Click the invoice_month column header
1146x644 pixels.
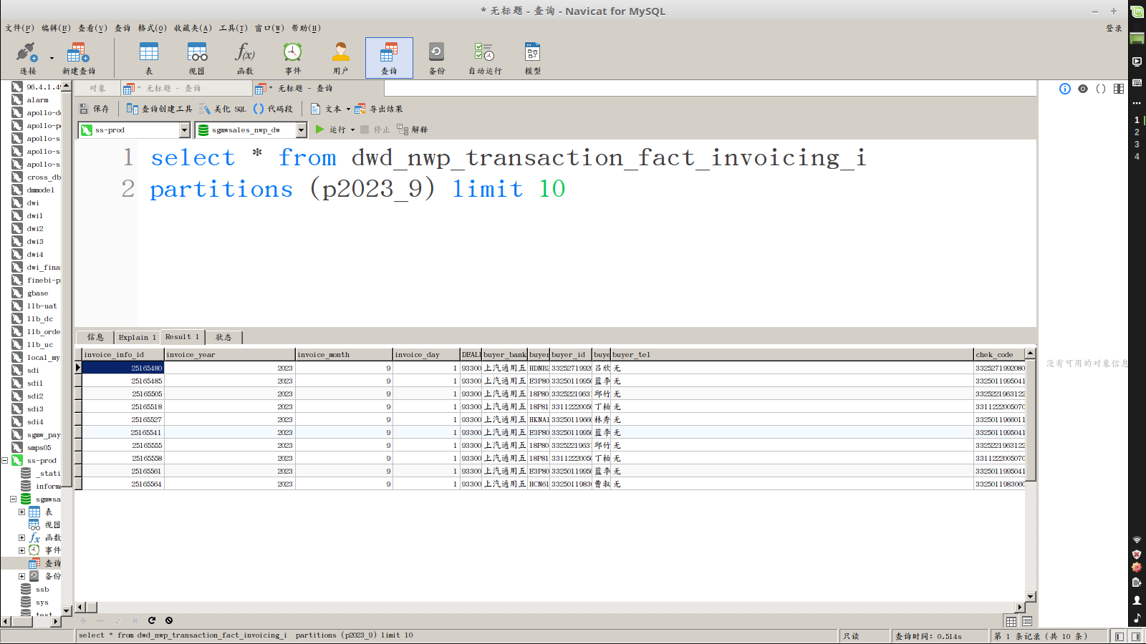point(344,354)
